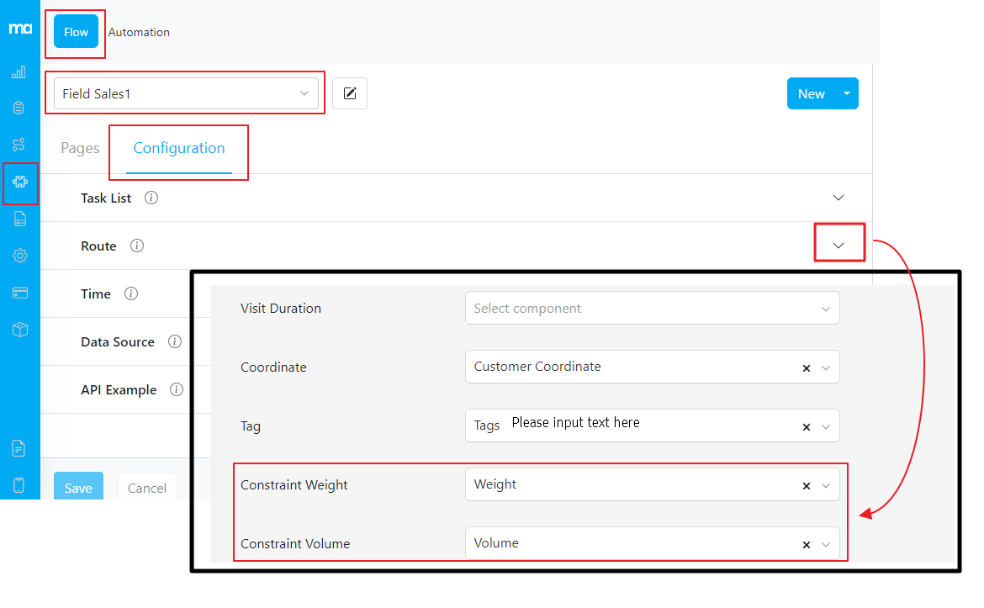
Task: Click the highlighted puzzle piece sidebar icon
Action: [x=19, y=183]
